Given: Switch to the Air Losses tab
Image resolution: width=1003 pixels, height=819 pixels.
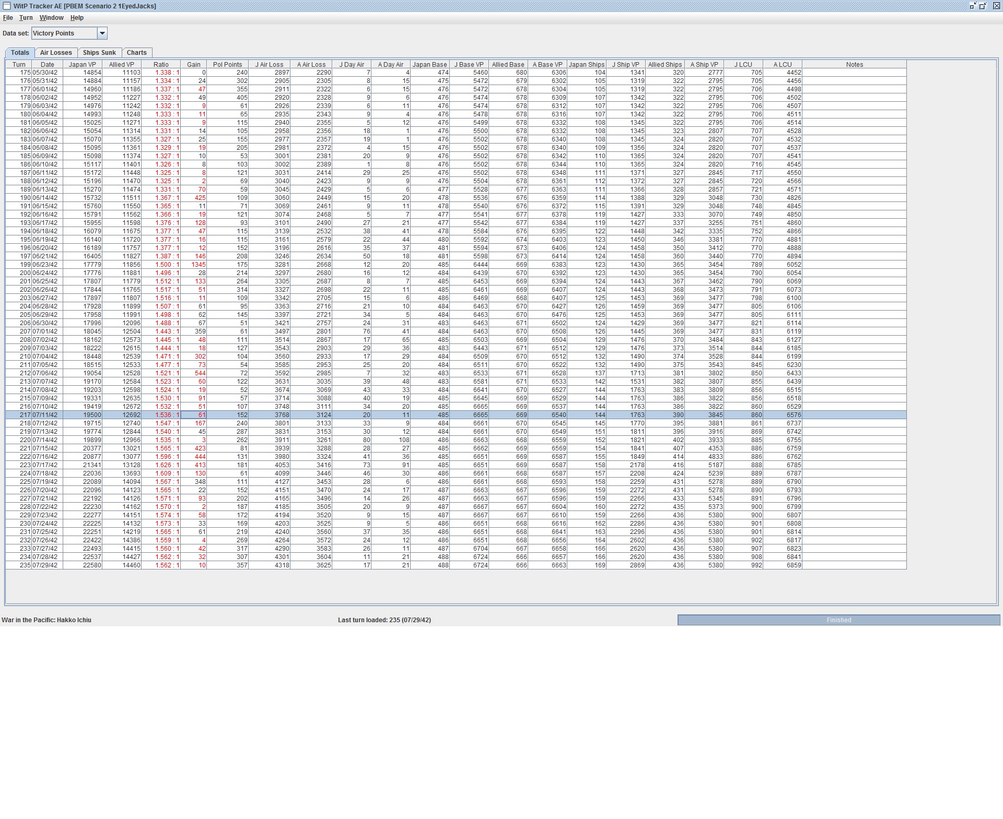Looking at the screenshot, I should (x=56, y=53).
